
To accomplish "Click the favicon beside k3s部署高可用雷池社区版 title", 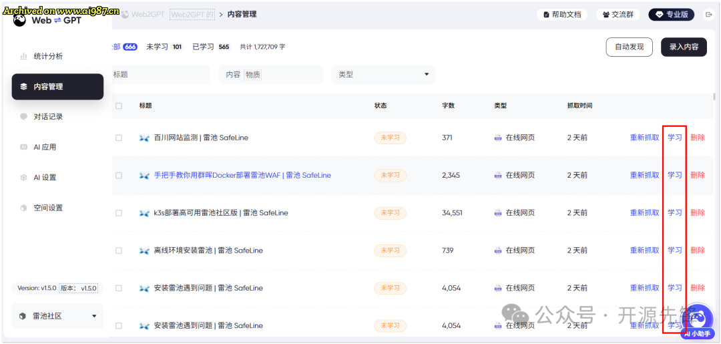I will point(144,213).
